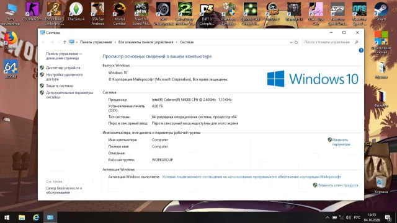Viewport: 397px width, 223px height.
Task: Select the Панель управления breadcrumb
Action: (96, 42)
